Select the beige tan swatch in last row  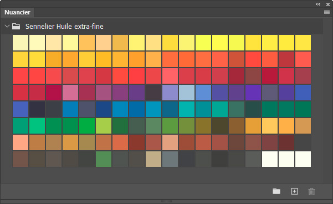[153, 159]
